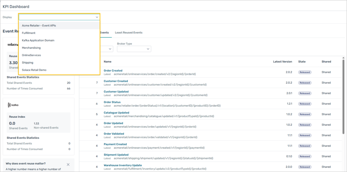Click inside the Display input field
This screenshot has height=172, width=347.
pos(56,17)
